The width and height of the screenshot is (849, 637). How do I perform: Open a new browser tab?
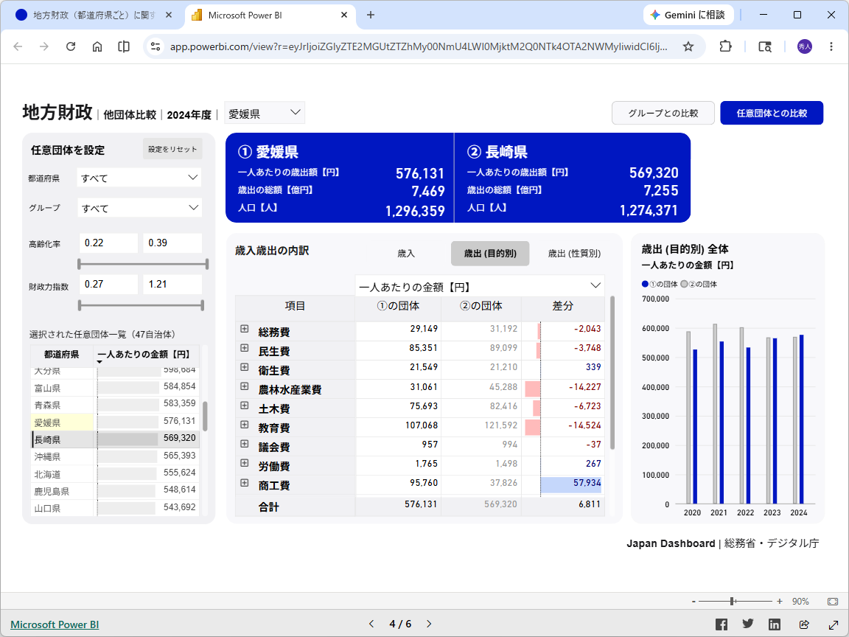(x=371, y=15)
